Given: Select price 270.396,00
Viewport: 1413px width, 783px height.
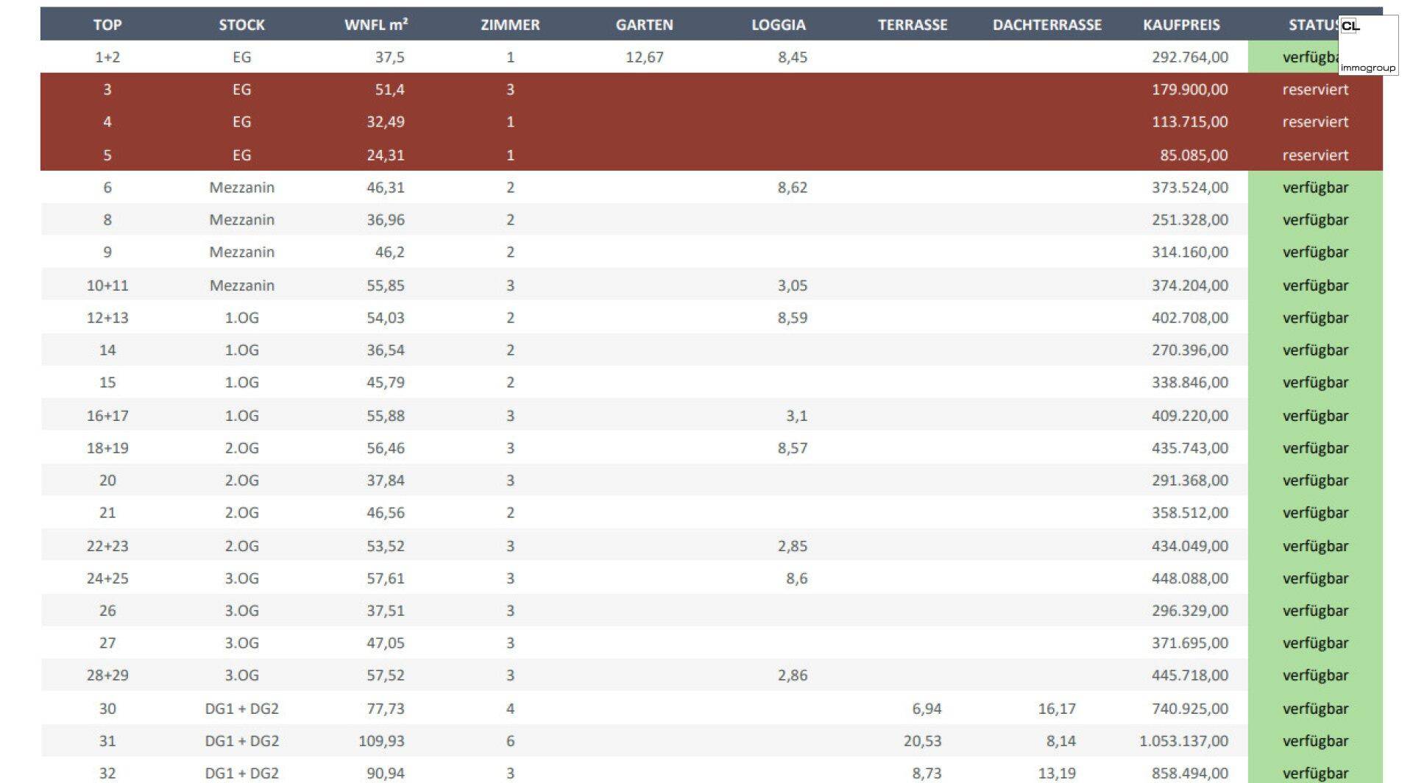Looking at the screenshot, I should coord(1190,350).
